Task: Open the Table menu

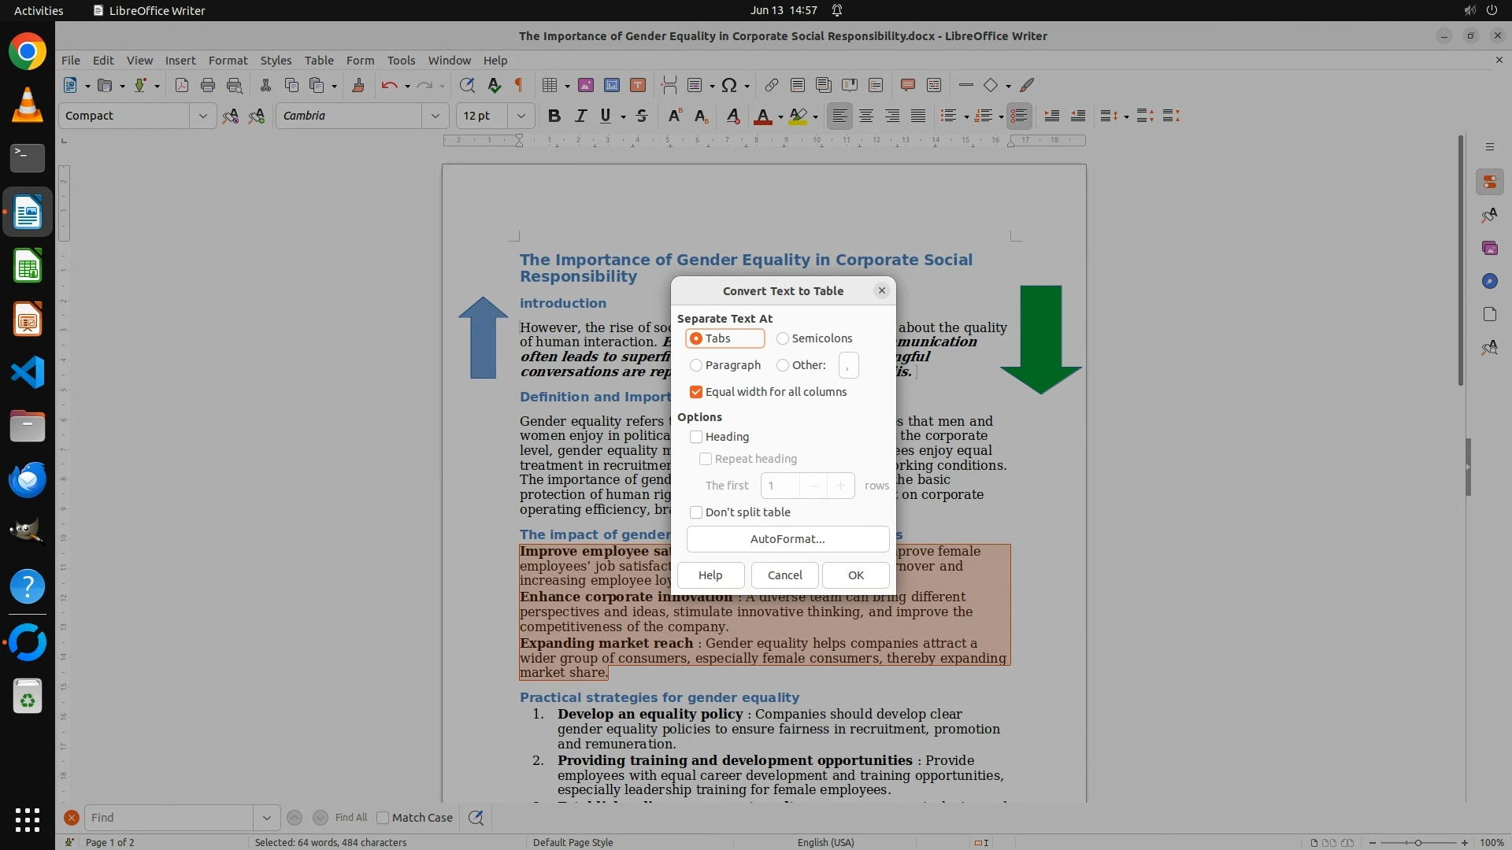Action: [x=319, y=60]
